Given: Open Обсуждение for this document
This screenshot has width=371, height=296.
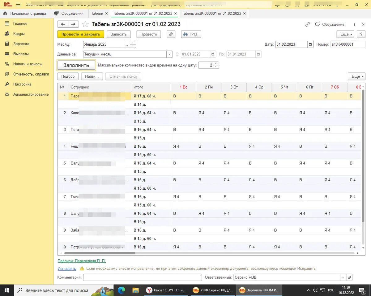Looking at the screenshot, I should point(330,24).
